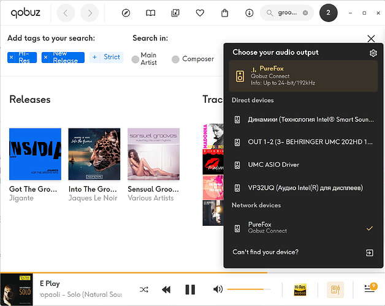Open the Discover compass icon

[126, 13]
